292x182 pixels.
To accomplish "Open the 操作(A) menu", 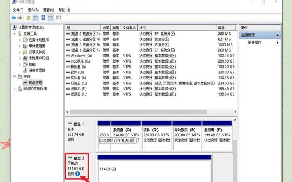I will coord(33,10).
